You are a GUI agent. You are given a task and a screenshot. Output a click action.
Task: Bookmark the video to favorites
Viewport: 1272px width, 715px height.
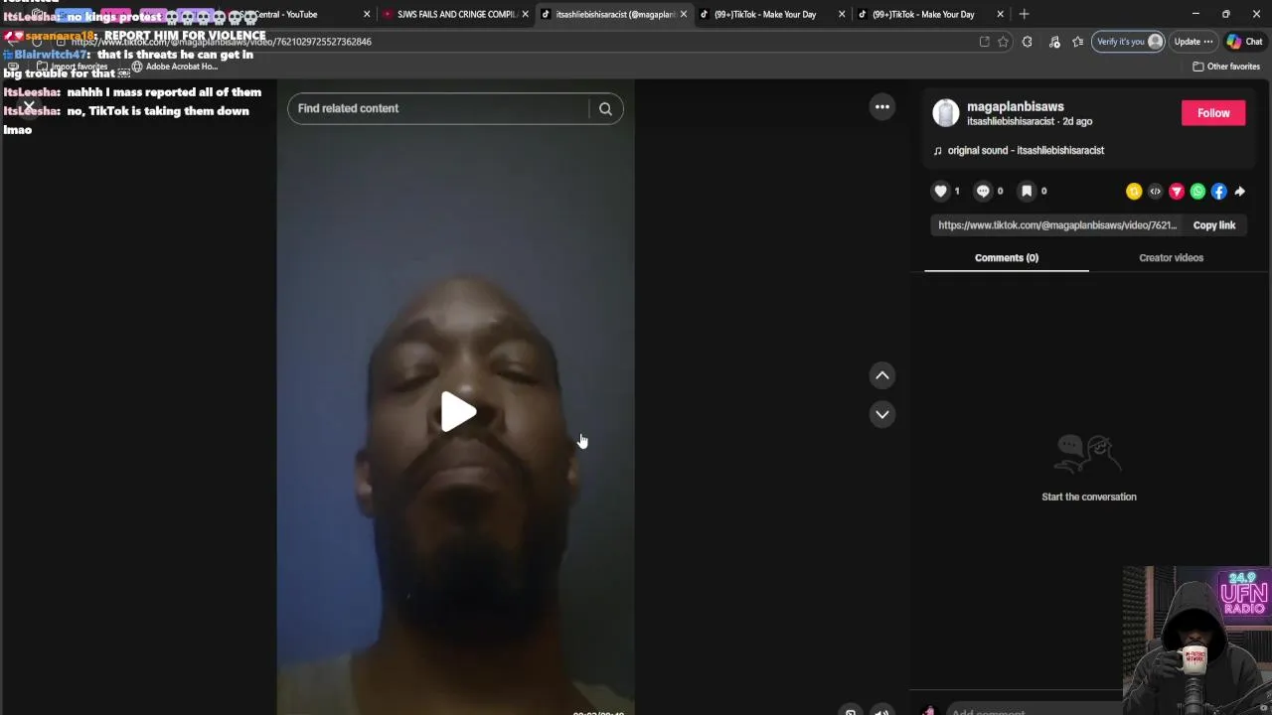click(1027, 191)
